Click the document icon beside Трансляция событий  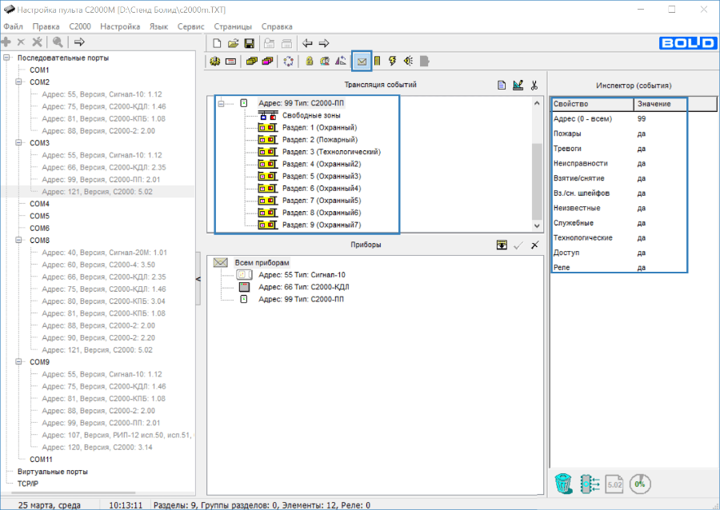click(x=502, y=86)
